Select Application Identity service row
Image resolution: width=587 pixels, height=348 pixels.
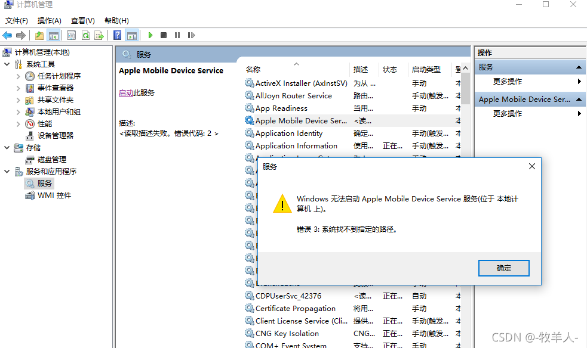click(352, 133)
